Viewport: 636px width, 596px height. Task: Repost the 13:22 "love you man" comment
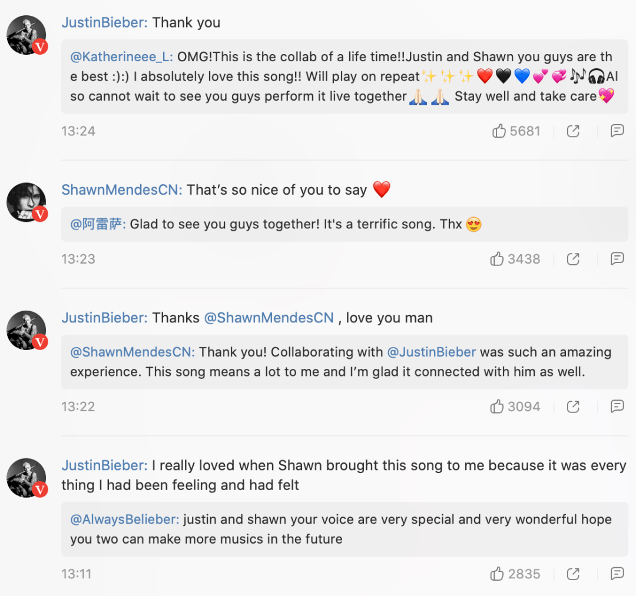click(573, 407)
